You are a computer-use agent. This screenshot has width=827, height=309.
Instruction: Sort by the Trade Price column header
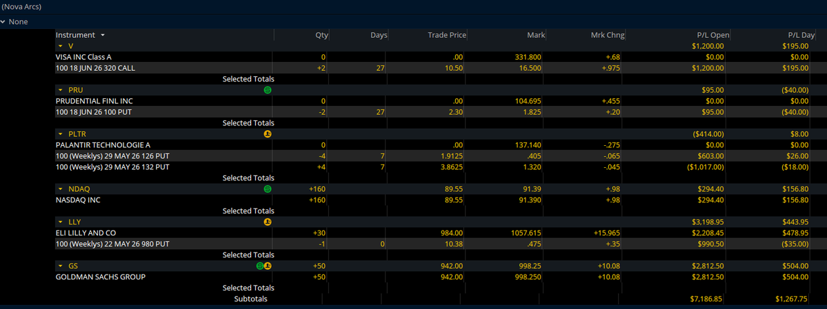click(447, 35)
